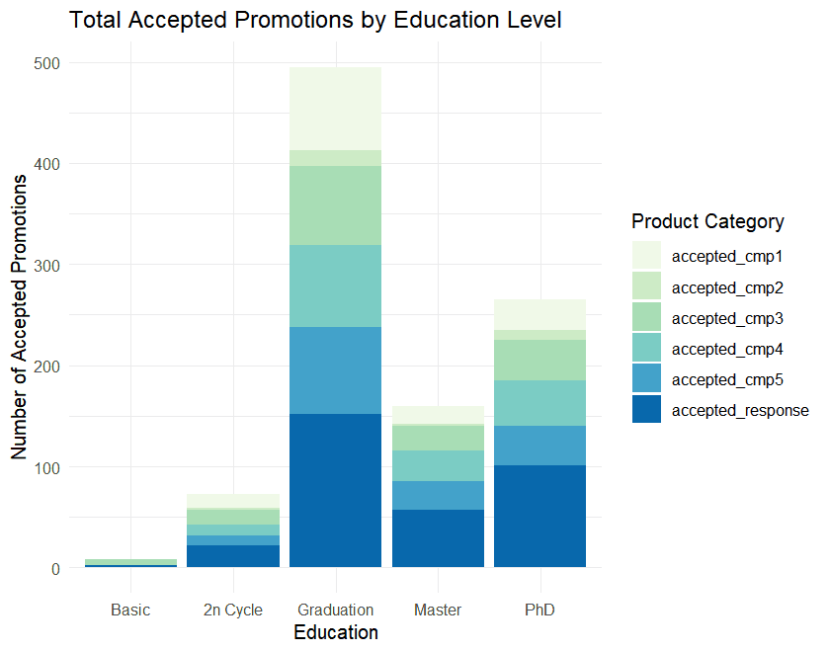Select the accepted_response legend swatch

pyautogui.click(x=646, y=409)
